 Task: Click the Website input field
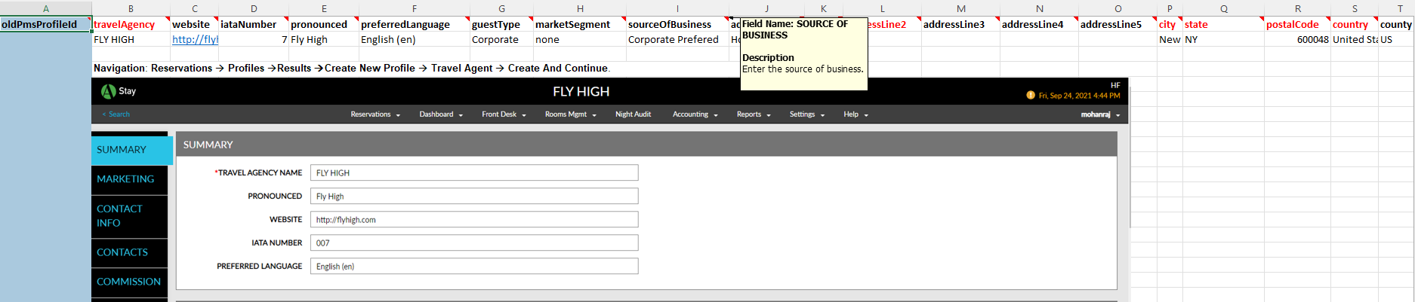coord(474,220)
